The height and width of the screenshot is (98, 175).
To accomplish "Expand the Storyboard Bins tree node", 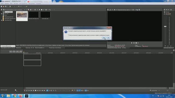I will 2,20.
